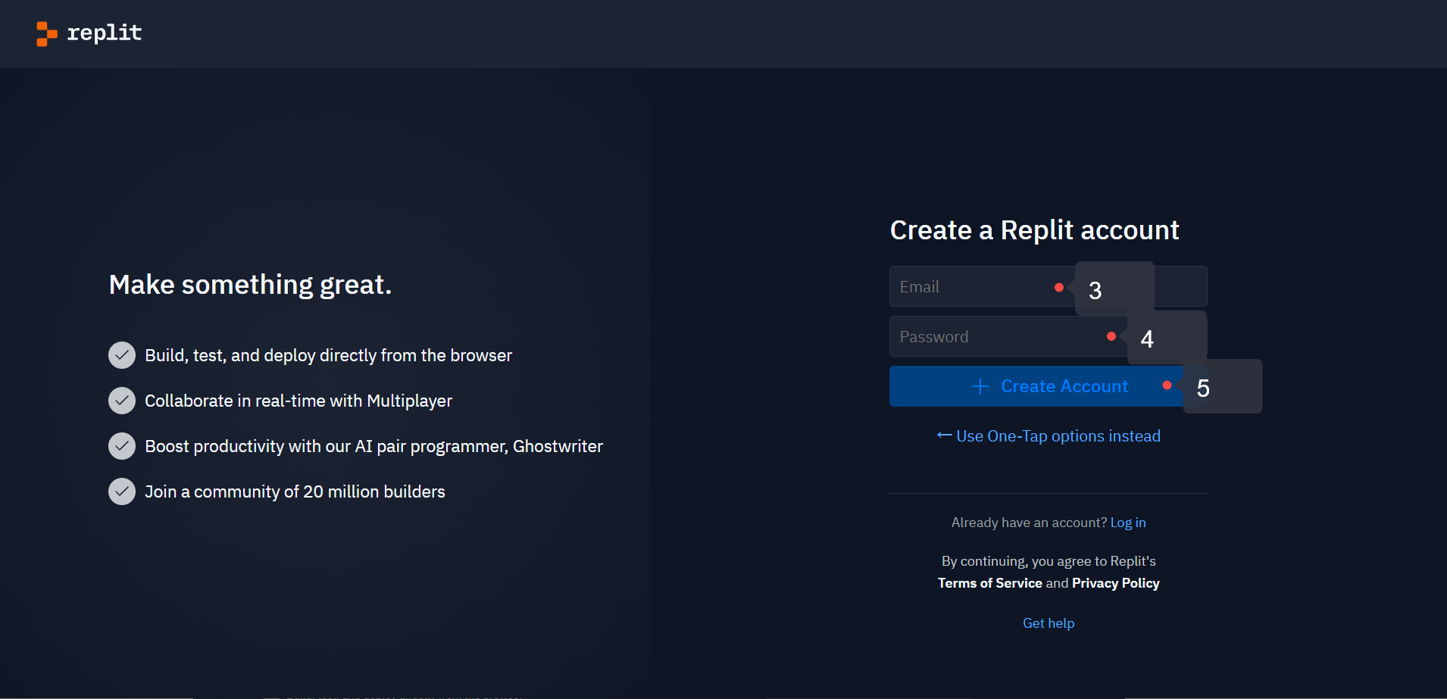Select the tooltip badge numbered 3
Screen dimensions: 1447x699
1114,289
